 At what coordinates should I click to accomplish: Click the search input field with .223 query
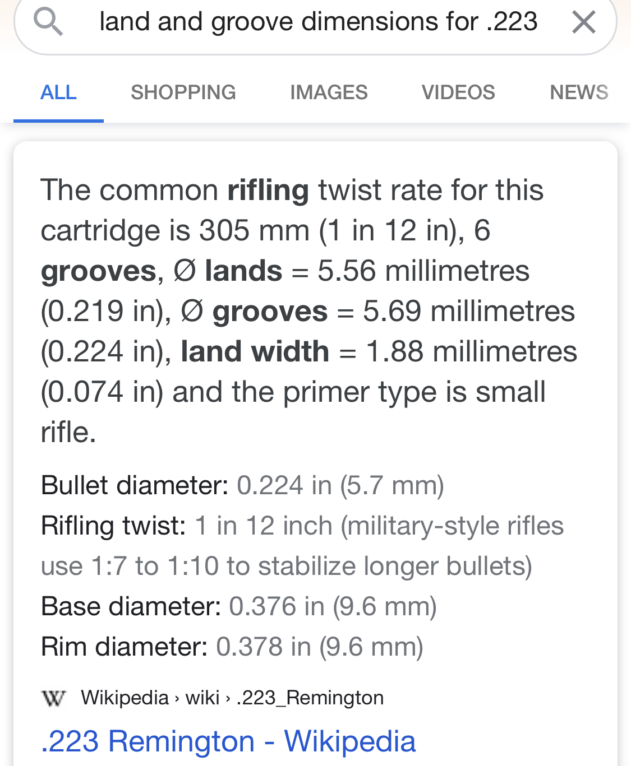[318, 22]
